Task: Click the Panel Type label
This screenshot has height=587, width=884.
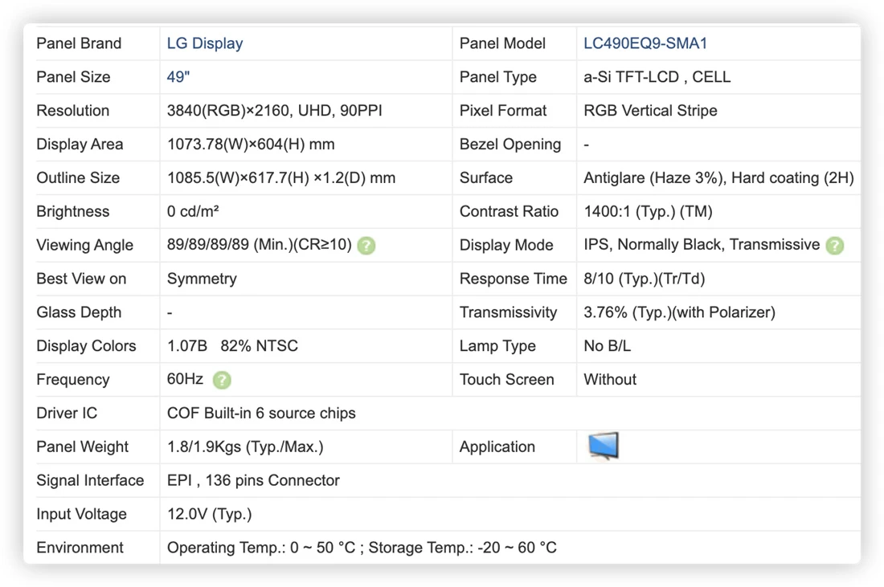Action: coord(497,77)
